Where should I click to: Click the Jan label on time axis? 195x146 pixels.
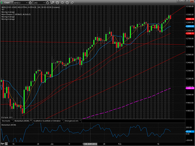tap(52, 144)
